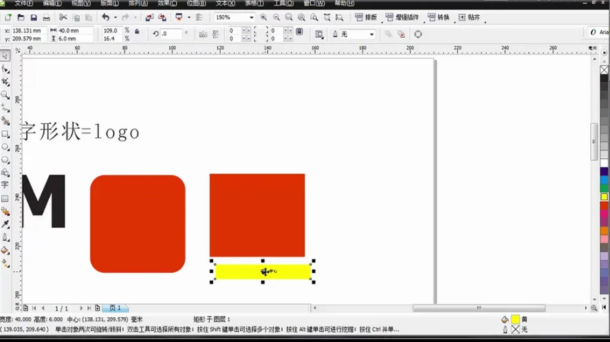
Task: Click the rotation angle field
Action: coord(171,34)
